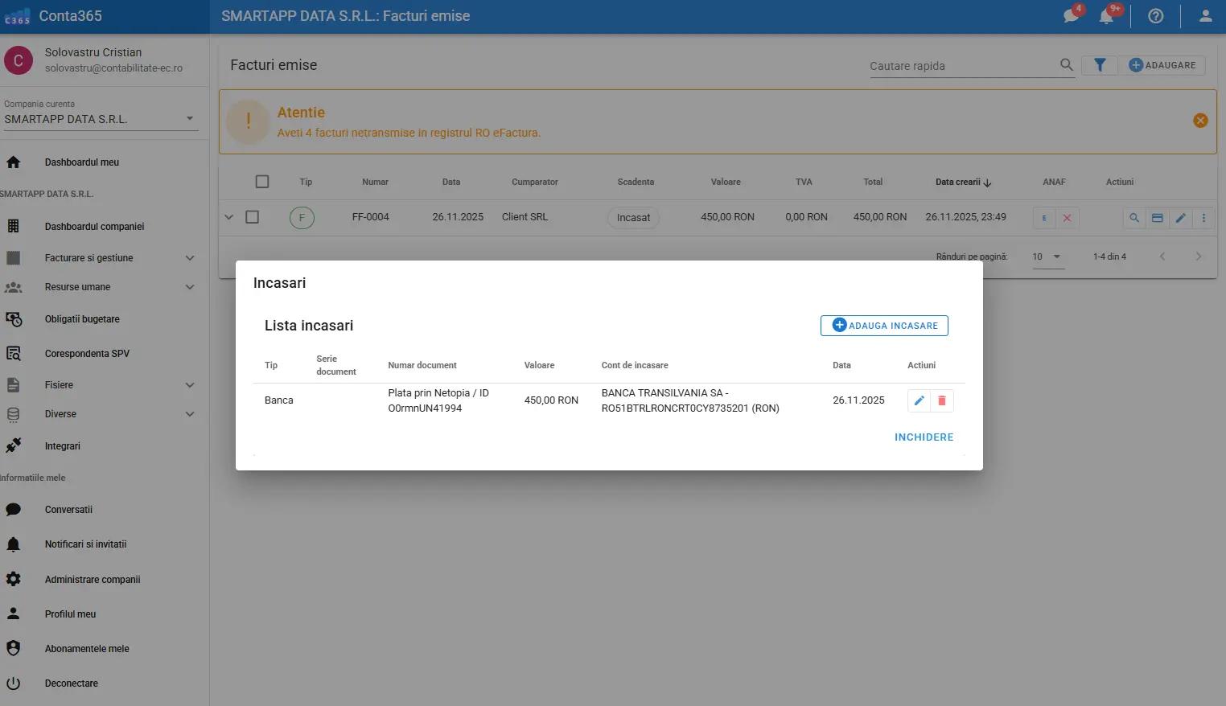Check the FF-0004 invoice row checkbox

[x=252, y=217]
